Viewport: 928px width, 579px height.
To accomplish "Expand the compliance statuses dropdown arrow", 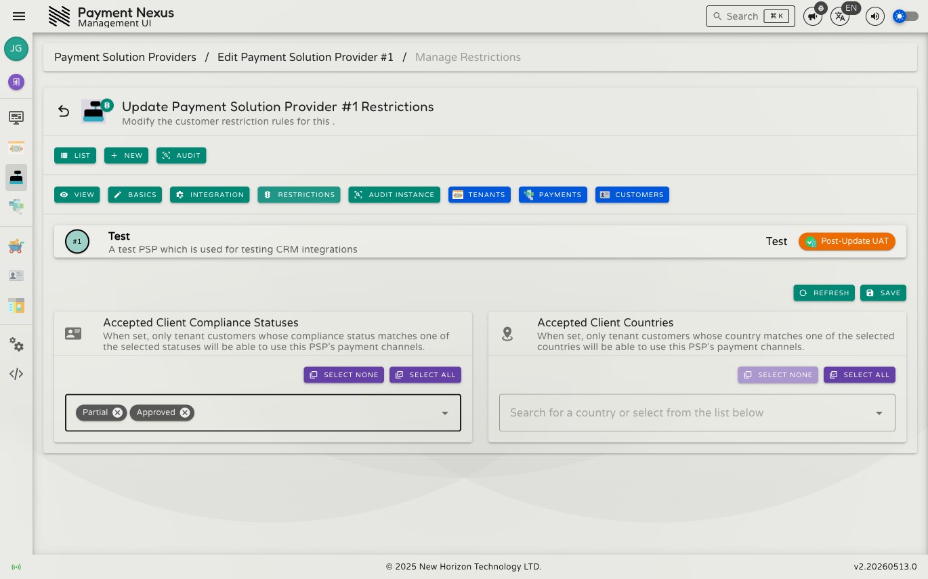I will click(445, 413).
